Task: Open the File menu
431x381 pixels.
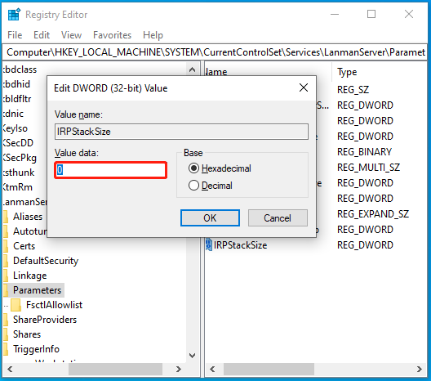Action: [15, 35]
